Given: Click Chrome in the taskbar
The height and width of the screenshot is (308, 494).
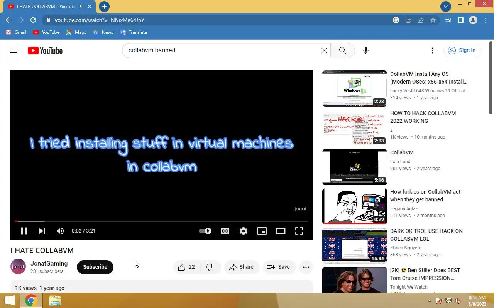Looking at the screenshot, I should [x=31, y=300].
